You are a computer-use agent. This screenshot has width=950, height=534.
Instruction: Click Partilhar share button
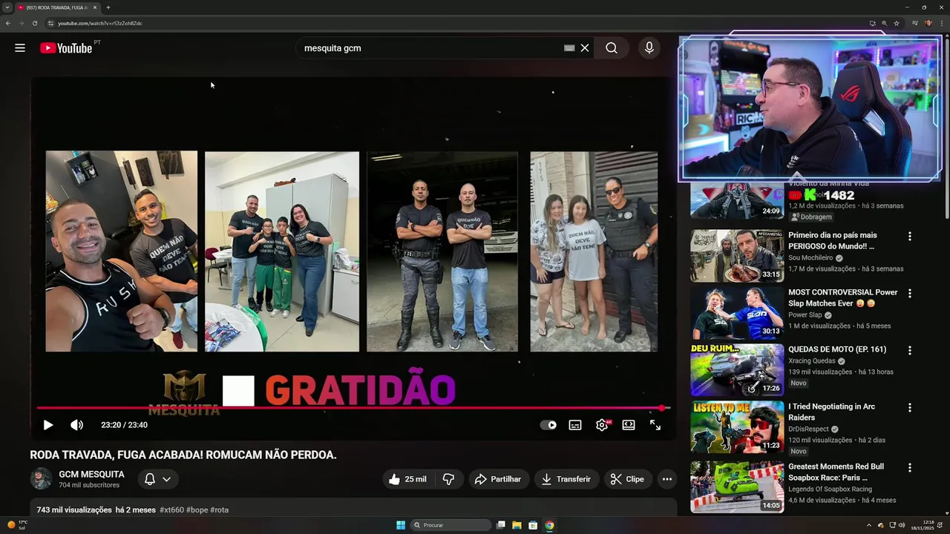(498, 479)
